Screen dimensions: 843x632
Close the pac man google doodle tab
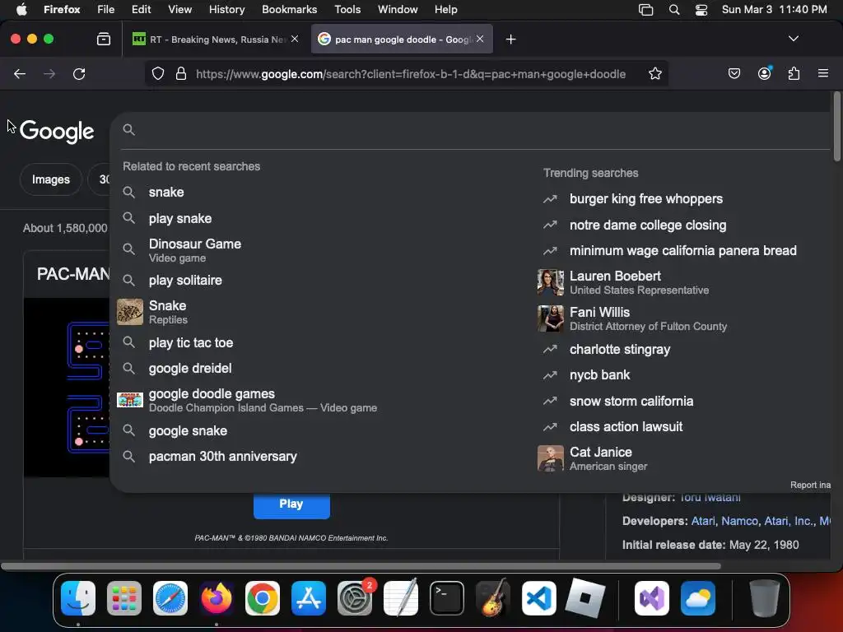[480, 39]
